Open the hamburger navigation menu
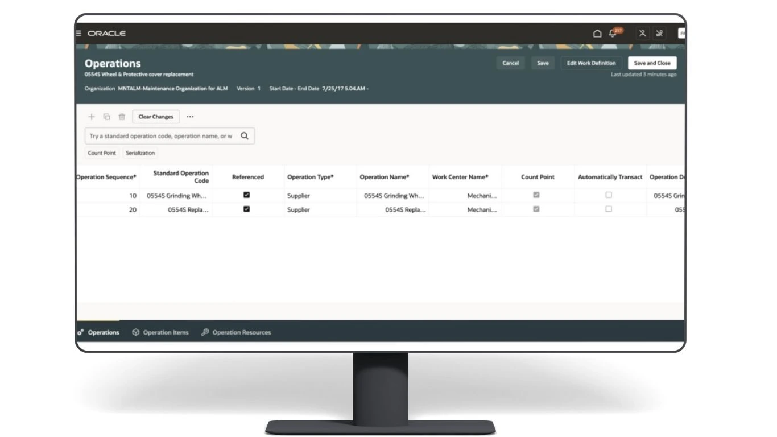The image size is (777, 437). click(79, 34)
